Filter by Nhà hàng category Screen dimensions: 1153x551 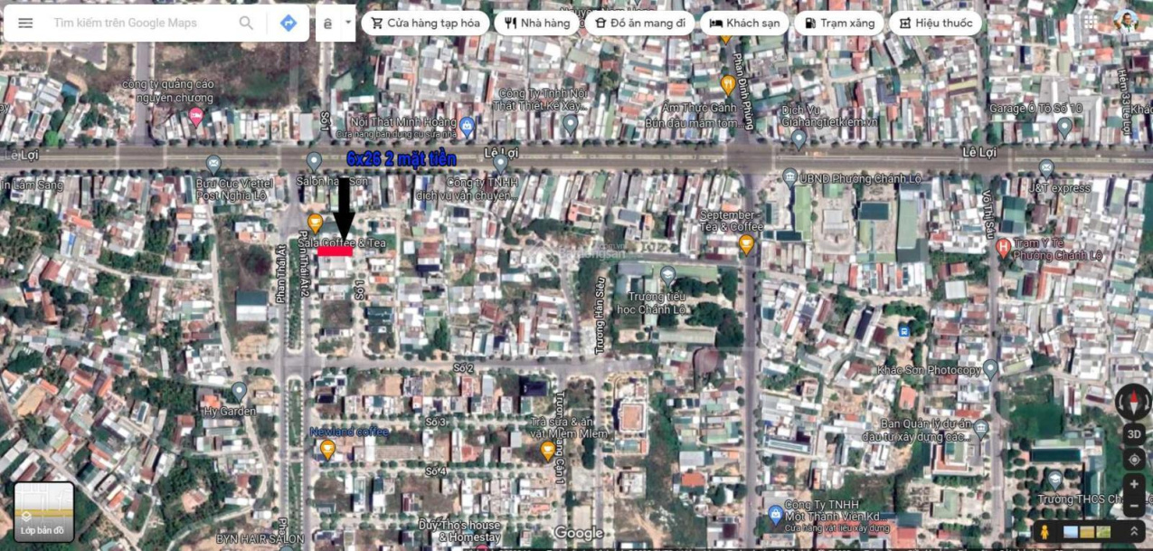point(536,23)
